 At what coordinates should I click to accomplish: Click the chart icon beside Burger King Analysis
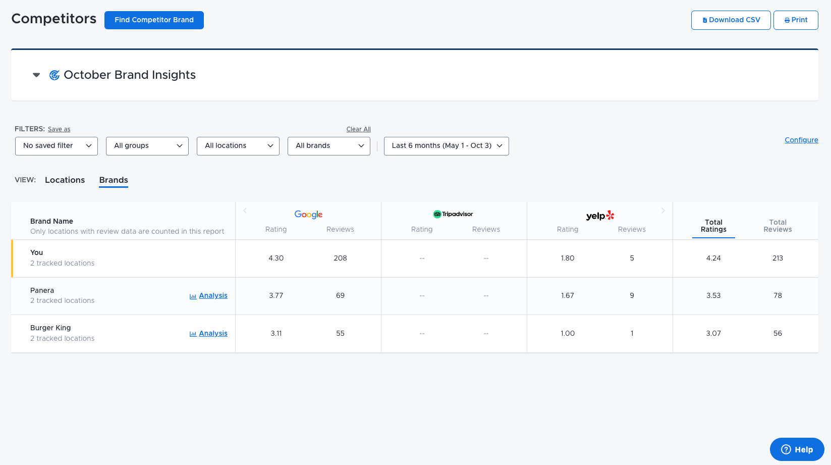coord(193,334)
